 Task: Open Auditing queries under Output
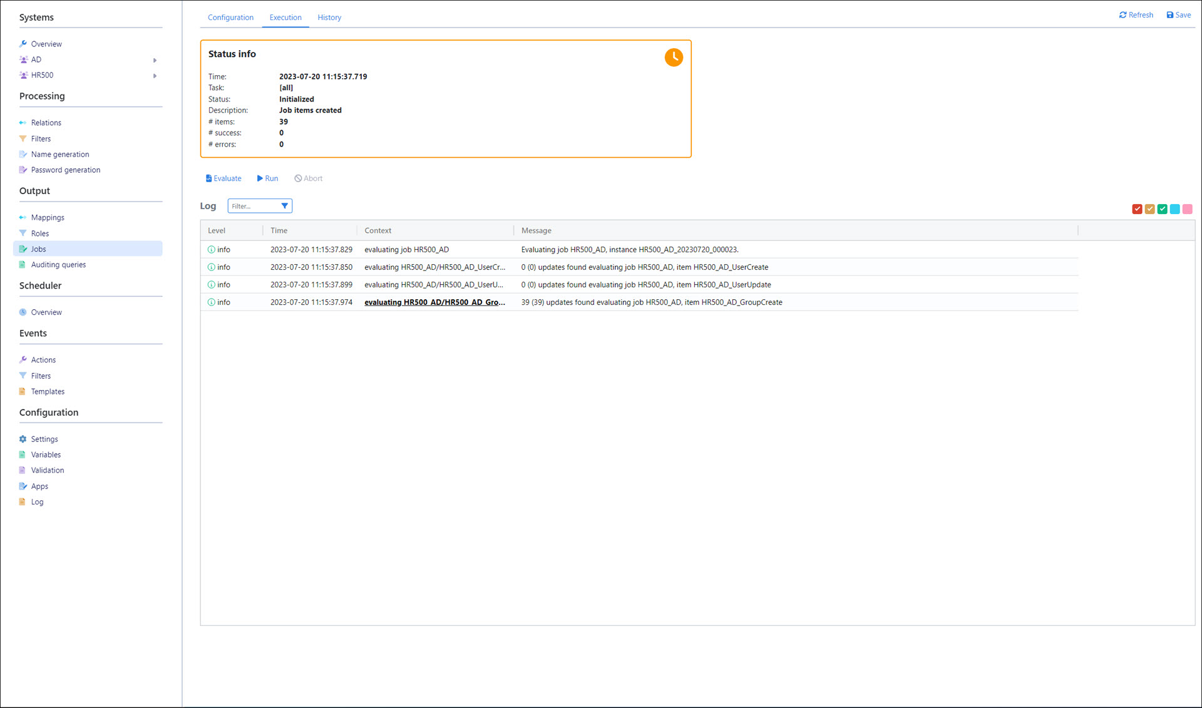[58, 265]
